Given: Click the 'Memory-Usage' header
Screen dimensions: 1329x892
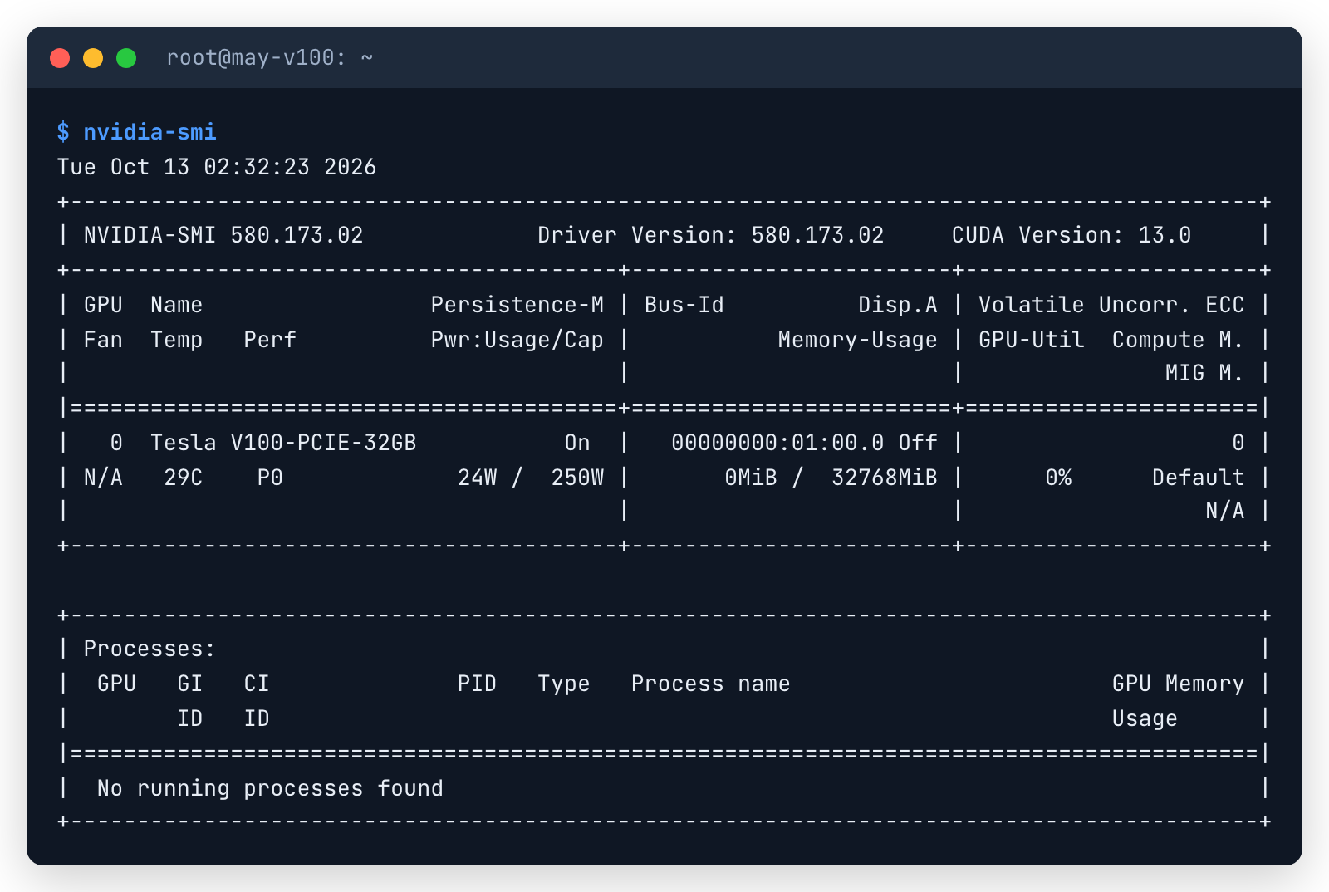Looking at the screenshot, I should point(858,340).
